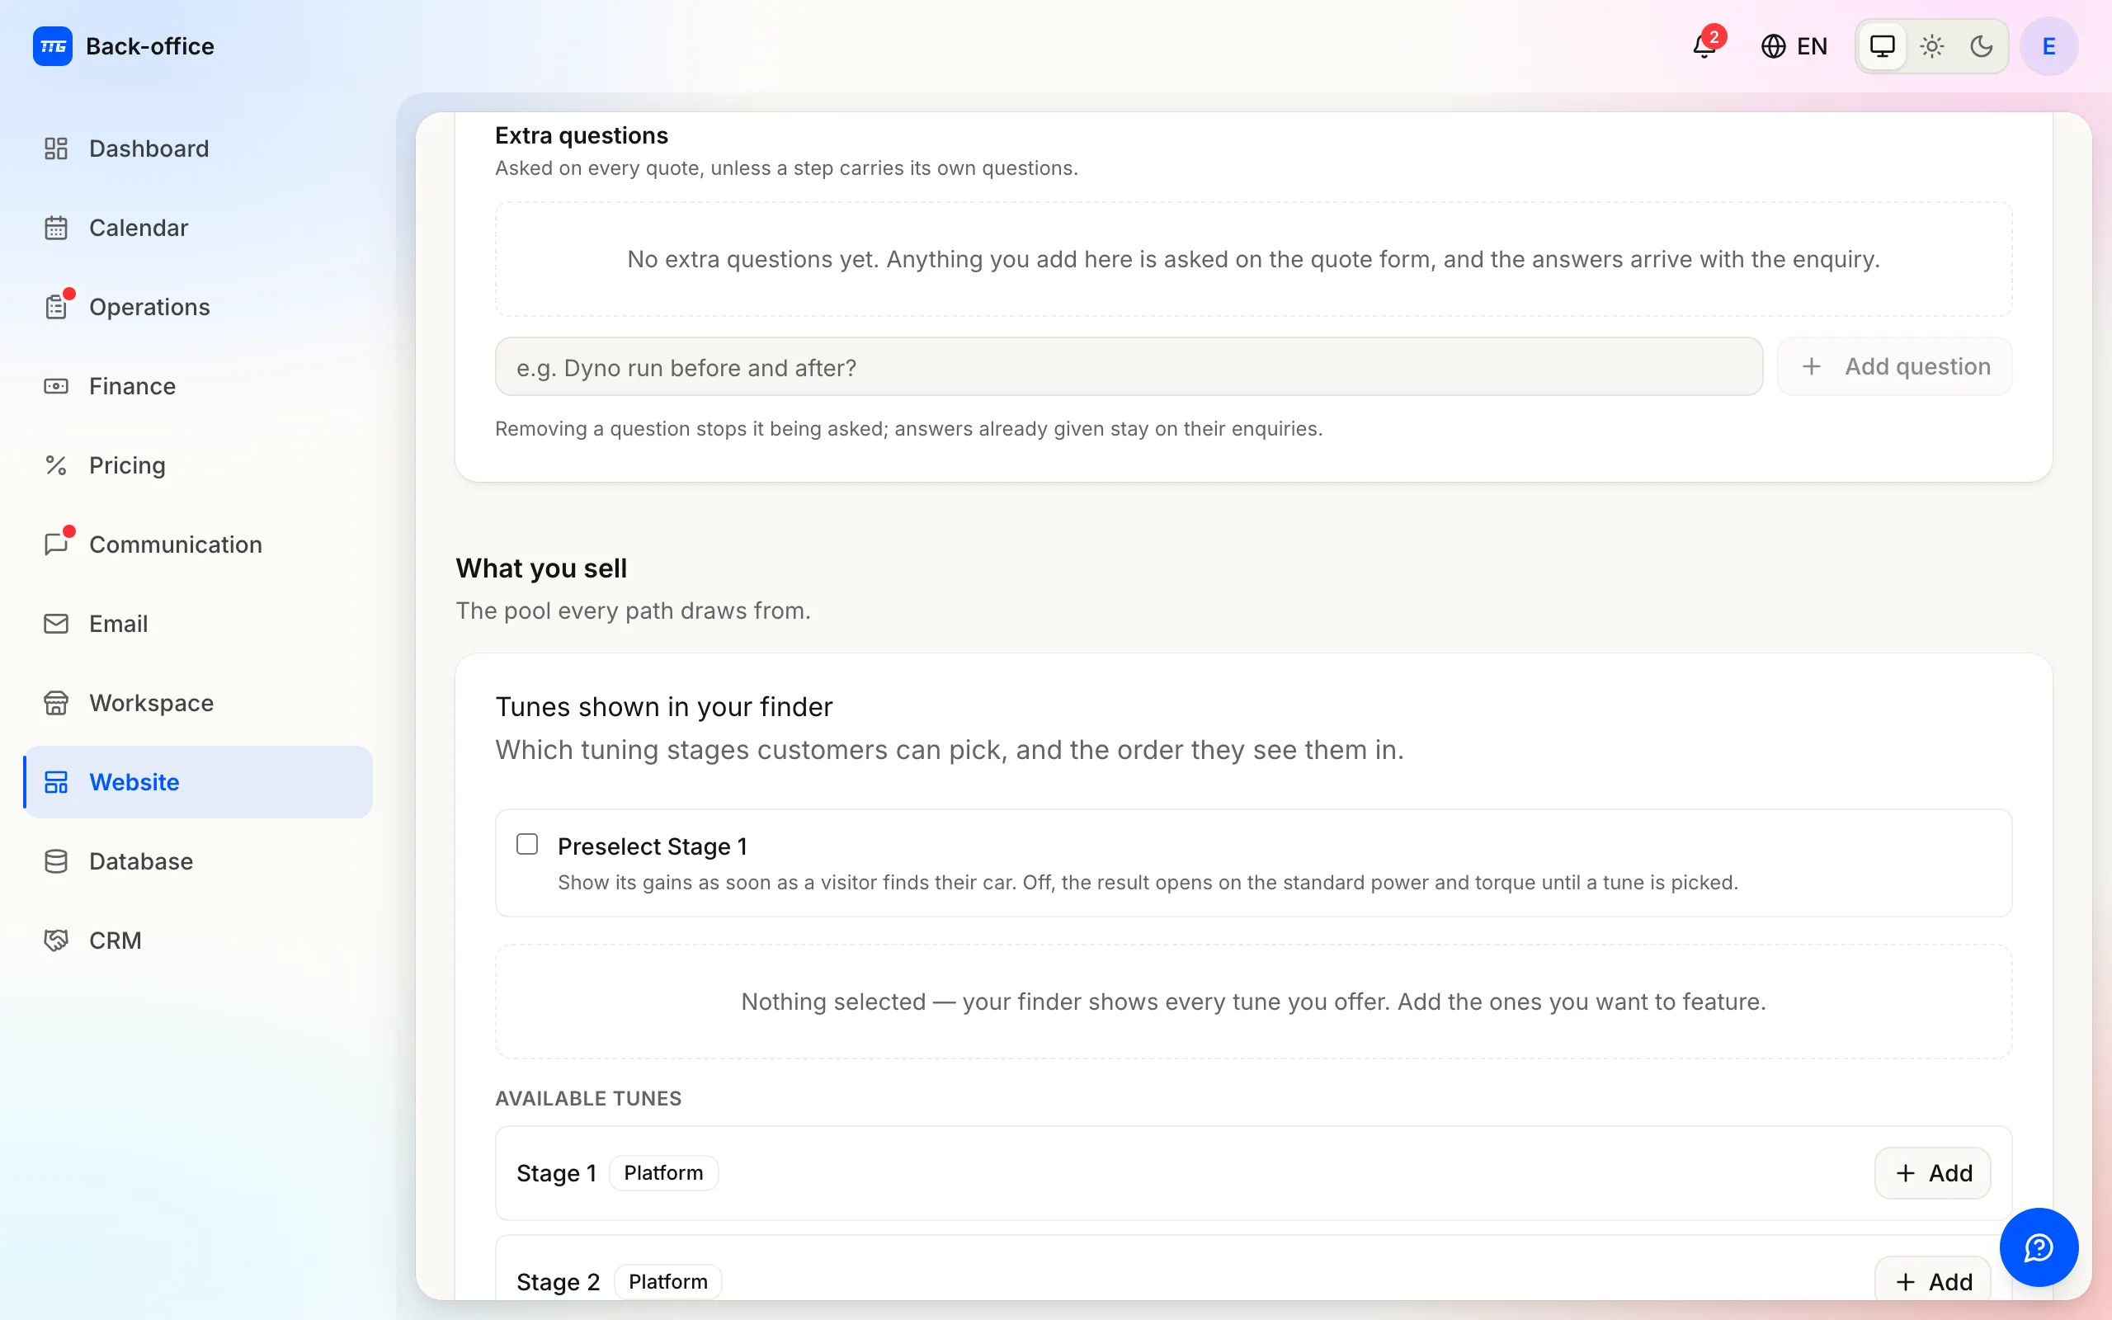Open the Operations label
Screen dimensions: 2112x1320
[149, 307]
